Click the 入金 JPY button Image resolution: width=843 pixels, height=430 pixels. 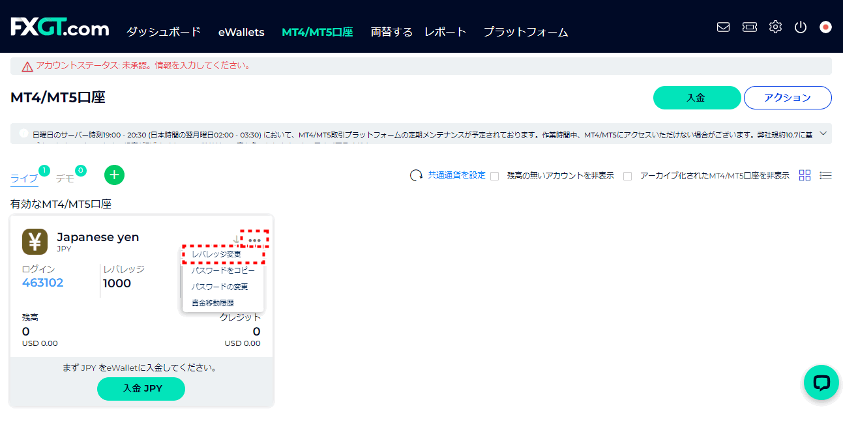click(x=141, y=389)
